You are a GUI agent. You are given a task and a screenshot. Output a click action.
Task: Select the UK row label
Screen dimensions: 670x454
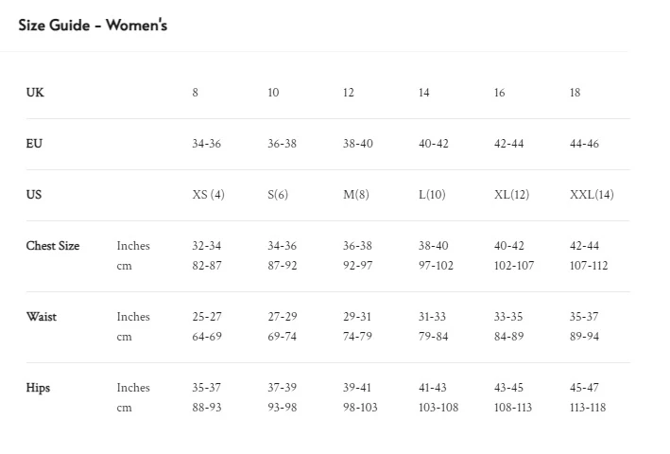point(35,93)
